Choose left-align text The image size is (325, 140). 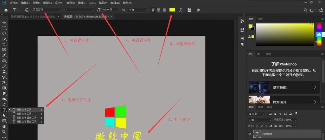[153, 10]
